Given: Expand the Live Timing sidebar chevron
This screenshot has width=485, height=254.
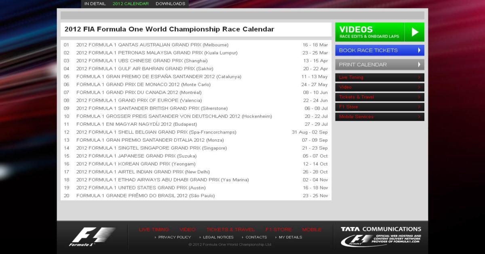Looking at the screenshot, I should [419, 77].
